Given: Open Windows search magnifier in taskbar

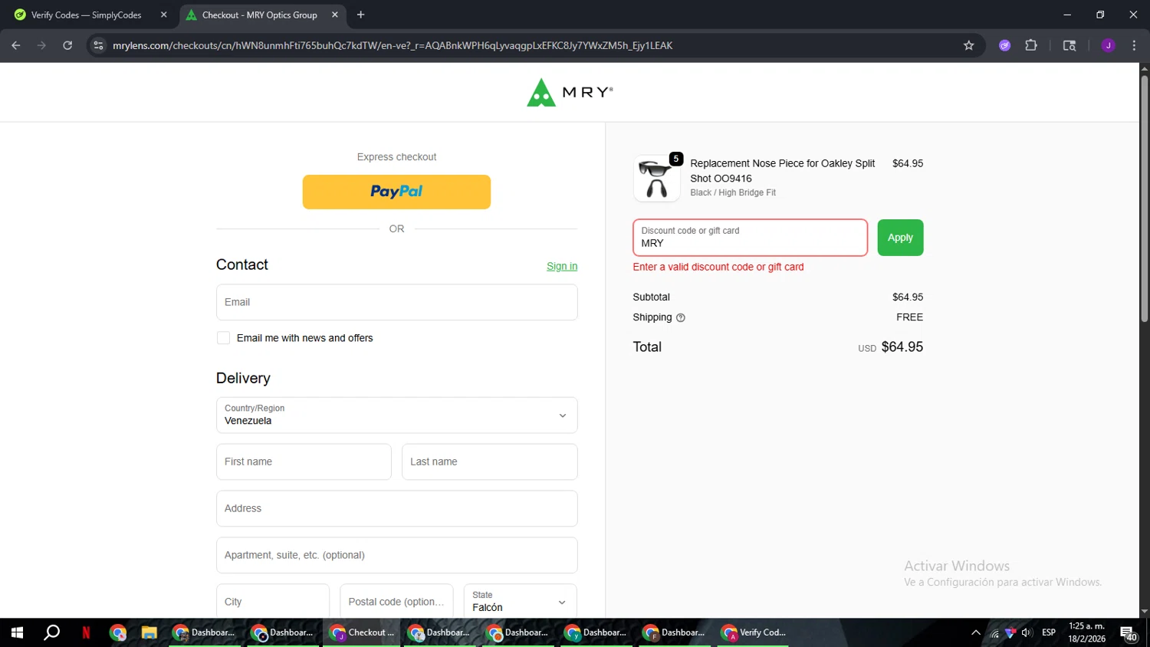Looking at the screenshot, I should 51,632.
